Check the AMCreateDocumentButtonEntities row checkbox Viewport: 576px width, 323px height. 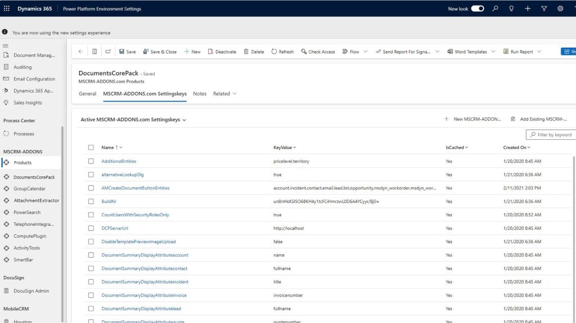point(91,188)
